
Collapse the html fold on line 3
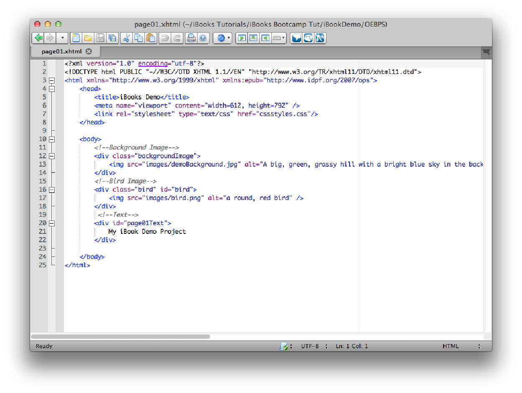point(52,80)
